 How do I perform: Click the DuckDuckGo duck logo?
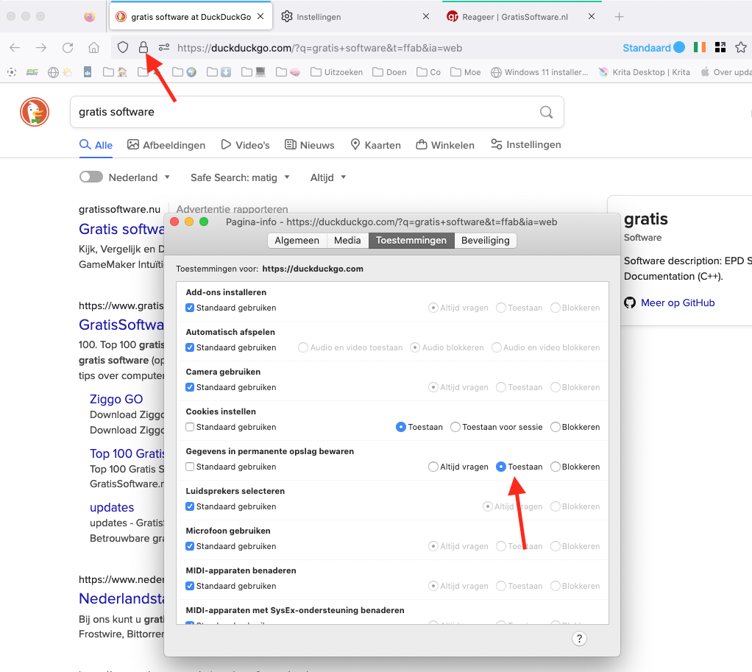pos(34,112)
